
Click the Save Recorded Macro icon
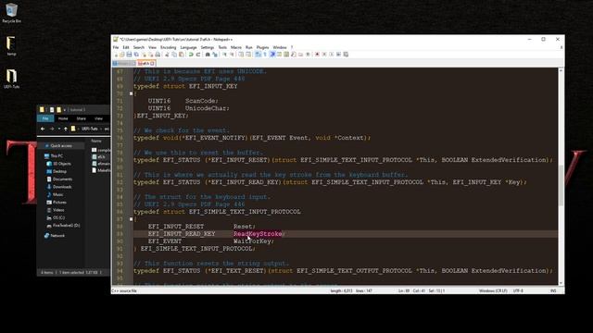pyautogui.click(x=346, y=55)
